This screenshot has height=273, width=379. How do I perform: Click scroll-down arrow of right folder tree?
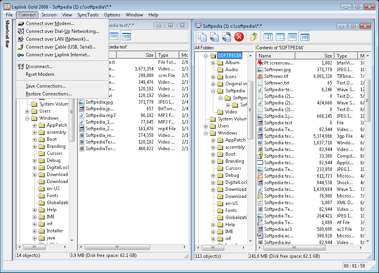coord(250,241)
